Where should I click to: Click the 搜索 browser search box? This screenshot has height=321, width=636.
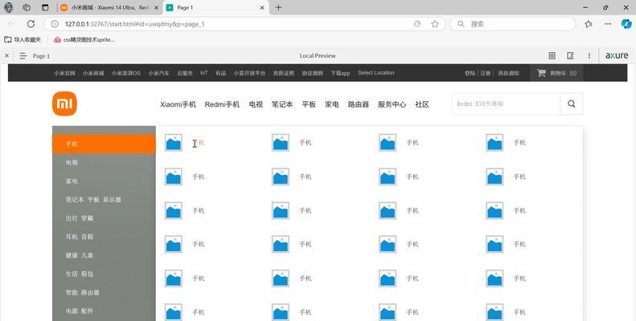[x=513, y=24]
